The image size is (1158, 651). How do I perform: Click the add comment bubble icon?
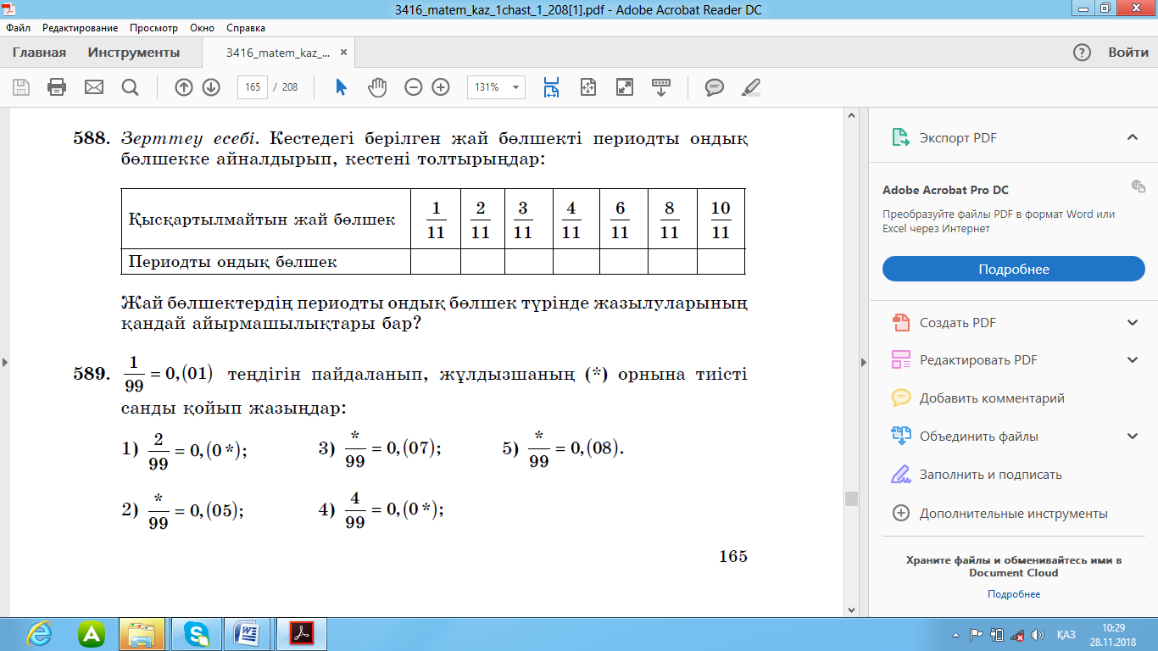[715, 87]
